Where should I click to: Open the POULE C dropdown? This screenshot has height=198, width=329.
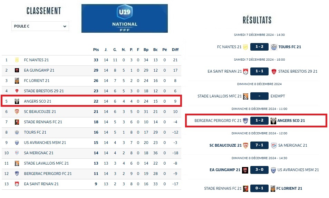pos(40,26)
